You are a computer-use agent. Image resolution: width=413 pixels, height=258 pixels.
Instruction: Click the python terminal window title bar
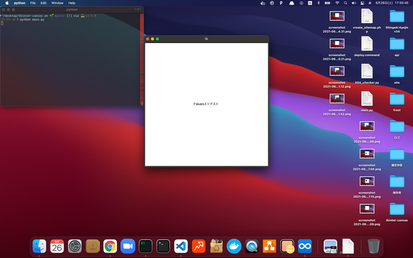(72, 9)
